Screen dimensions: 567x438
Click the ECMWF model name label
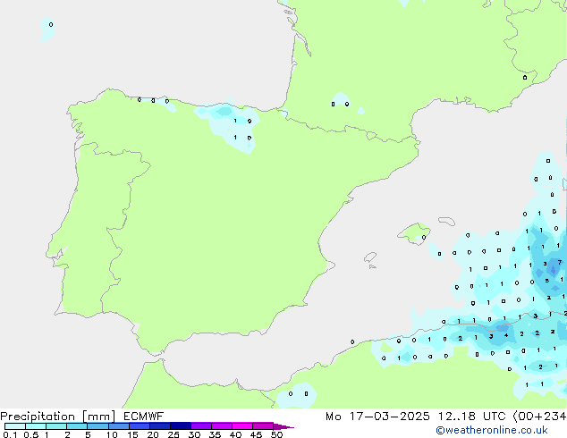144,416
